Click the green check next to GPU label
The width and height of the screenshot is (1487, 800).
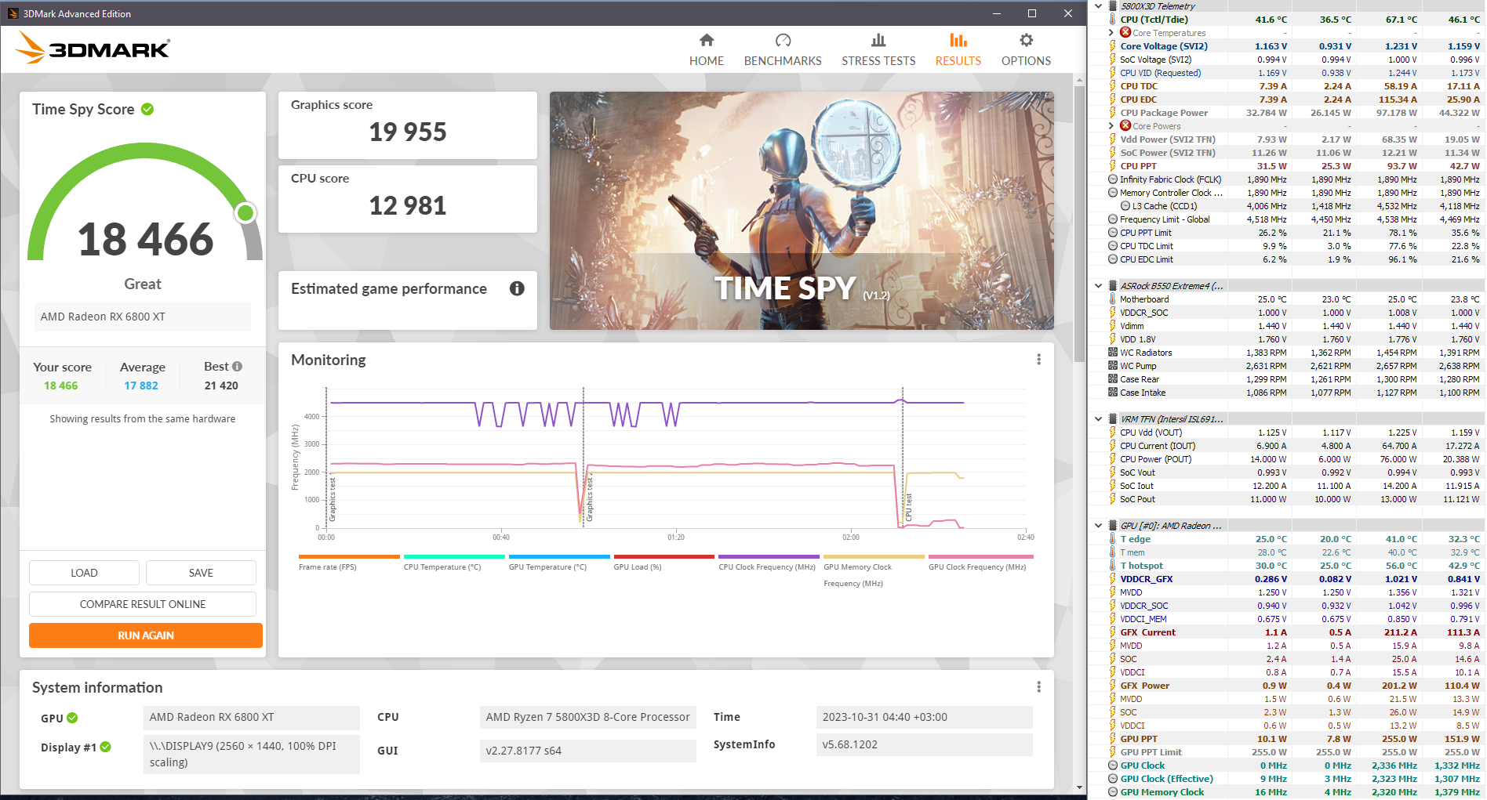(x=72, y=718)
